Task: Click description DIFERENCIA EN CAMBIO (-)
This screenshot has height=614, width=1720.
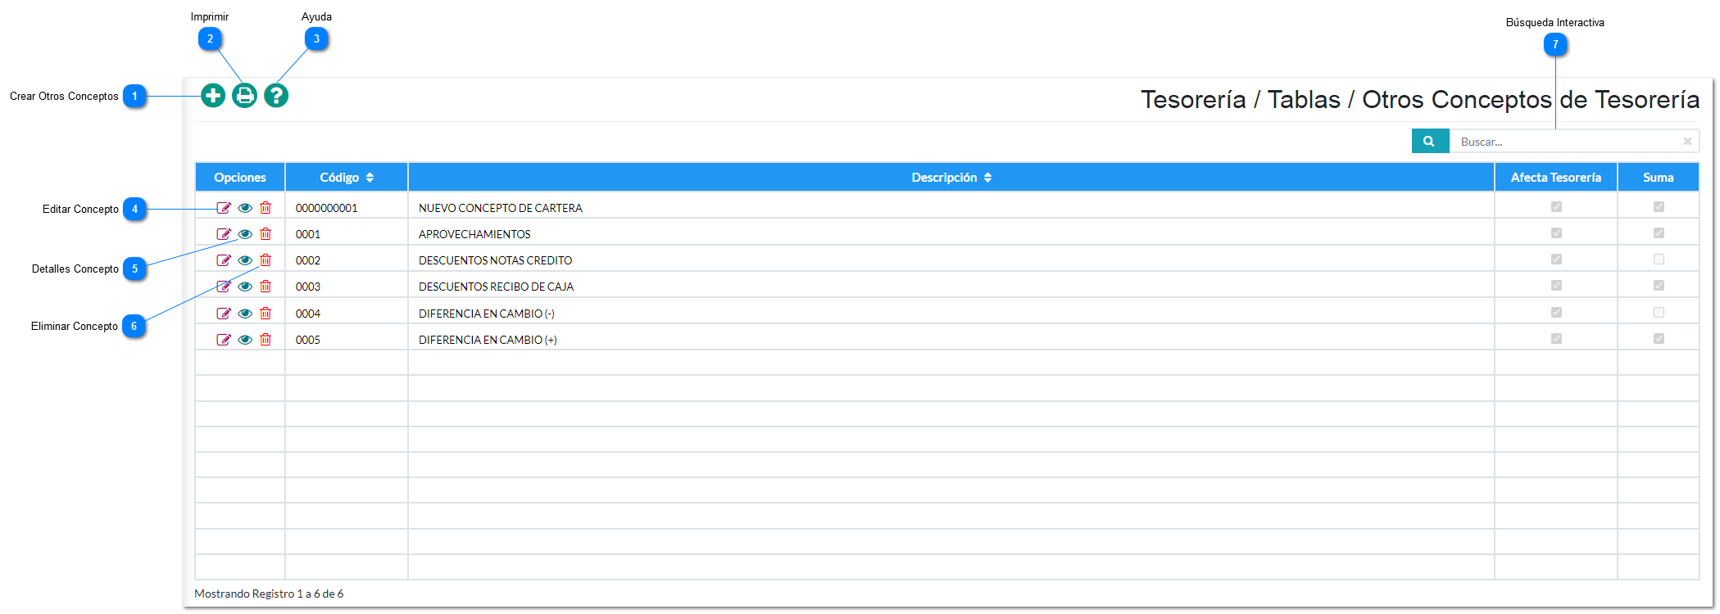Action: click(x=487, y=314)
